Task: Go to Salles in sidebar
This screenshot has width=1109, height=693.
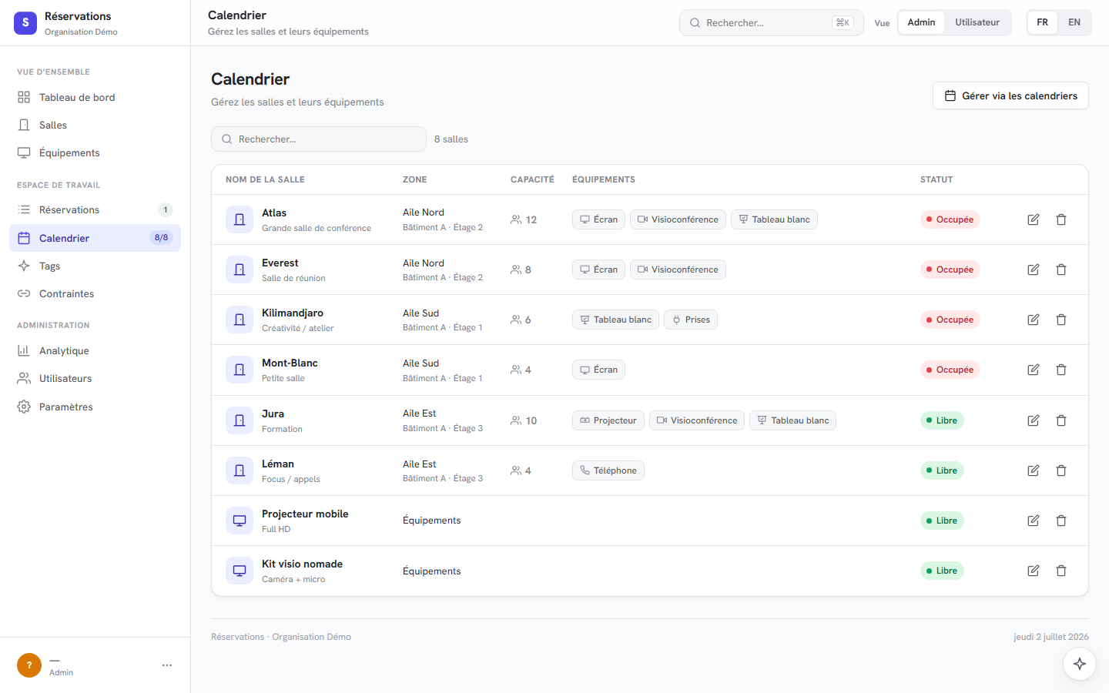Action: (x=95, y=125)
